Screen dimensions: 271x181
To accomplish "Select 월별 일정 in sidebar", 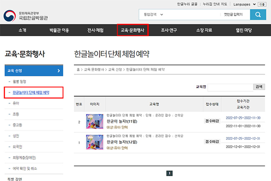I will pyautogui.click(x=19, y=82).
